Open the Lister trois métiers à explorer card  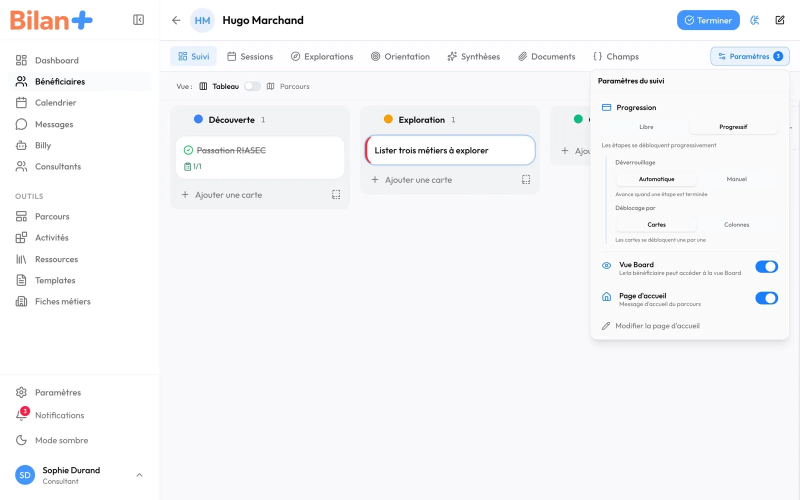pos(450,150)
